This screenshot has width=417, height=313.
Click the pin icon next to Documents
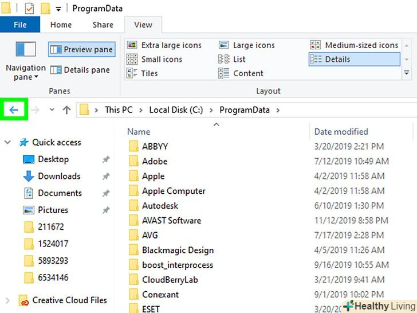coord(106,193)
